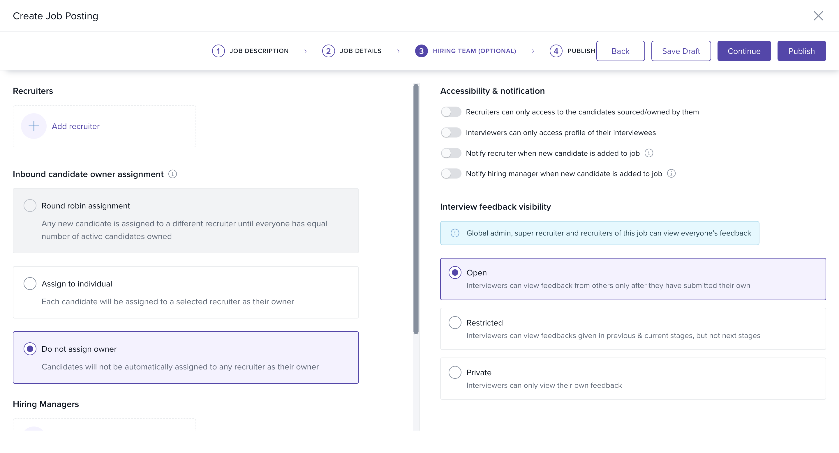Select Assign to individual radio option
The width and height of the screenshot is (839, 453).
click(x=30, y=284)
